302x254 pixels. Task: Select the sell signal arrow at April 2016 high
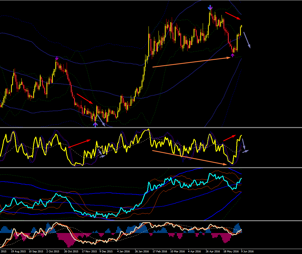click(210, 7)
